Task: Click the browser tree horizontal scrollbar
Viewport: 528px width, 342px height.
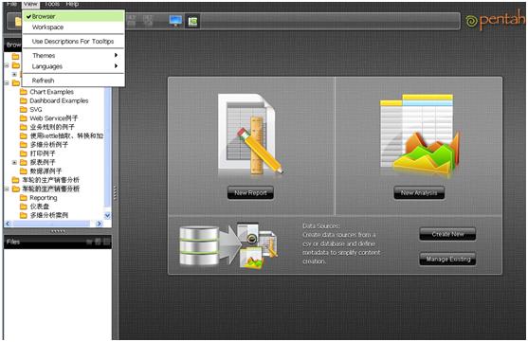Action: tap(53, 224)
